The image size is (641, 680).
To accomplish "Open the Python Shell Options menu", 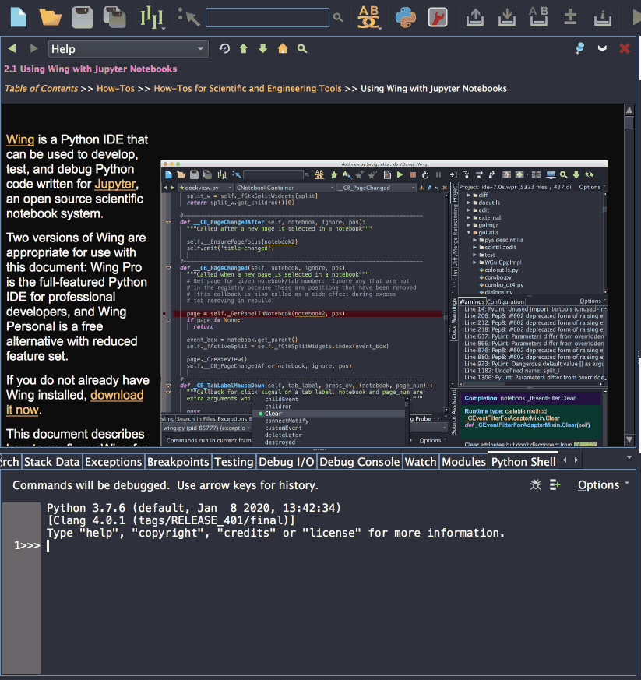I will [x=603, y=484].
